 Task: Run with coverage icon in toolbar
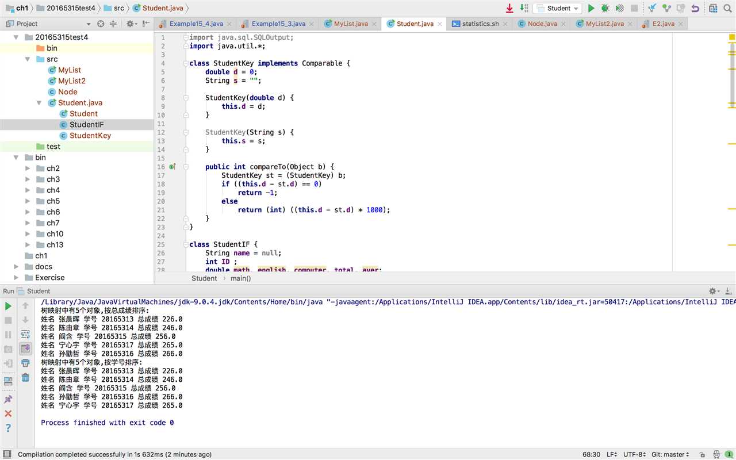click(620, 8)
